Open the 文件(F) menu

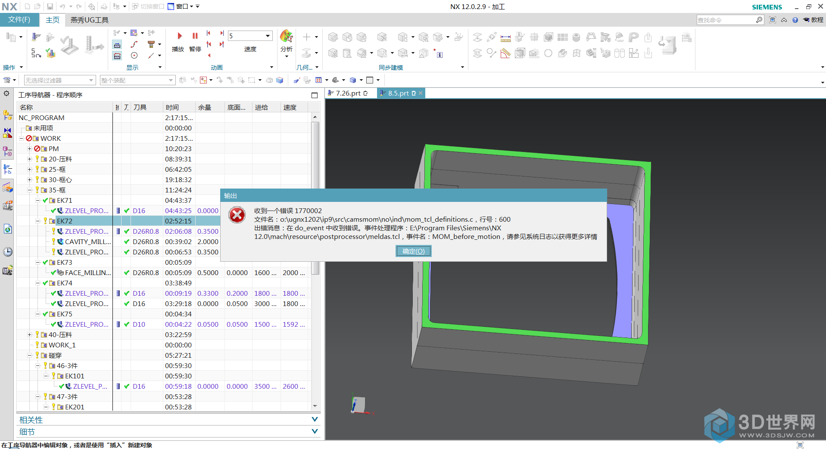click(19, 20)
